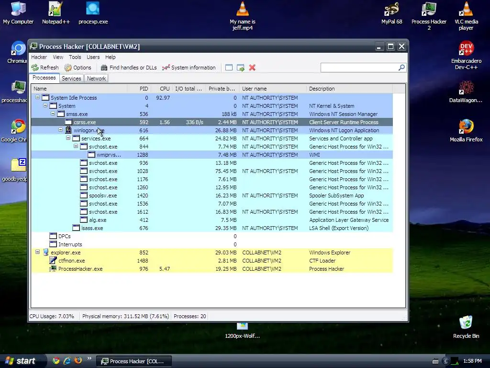
Task: Select the Interrupts row
Action: 212,244
